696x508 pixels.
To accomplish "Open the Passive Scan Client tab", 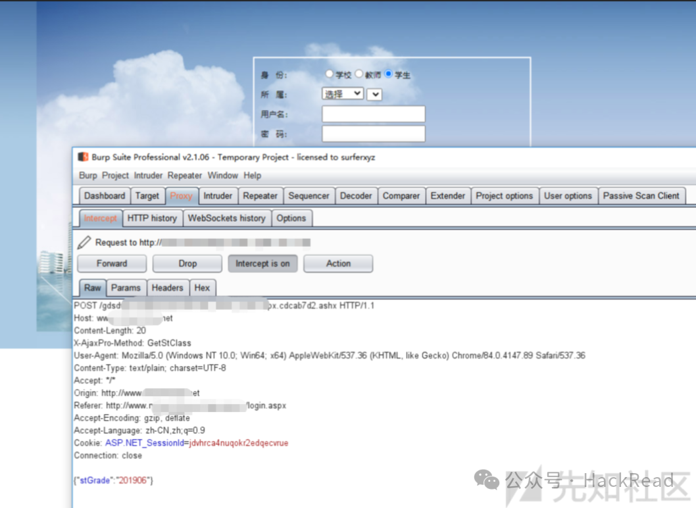I will pos(641,196).
